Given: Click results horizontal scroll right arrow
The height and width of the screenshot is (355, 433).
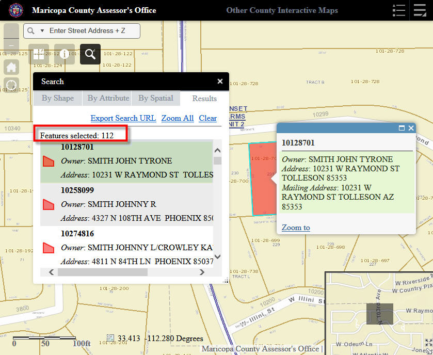Looking at the screenshot, I should point(202,272).
